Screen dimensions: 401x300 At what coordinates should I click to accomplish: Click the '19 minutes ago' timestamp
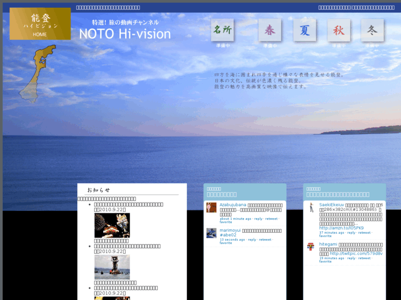coord(332,258)
